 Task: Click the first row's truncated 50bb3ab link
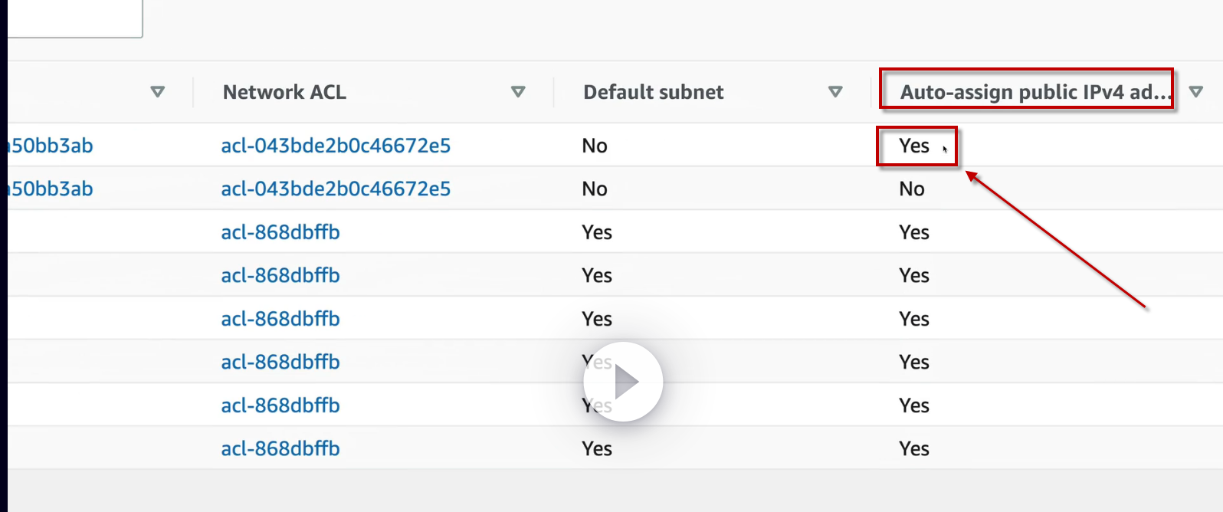(51, 146)
